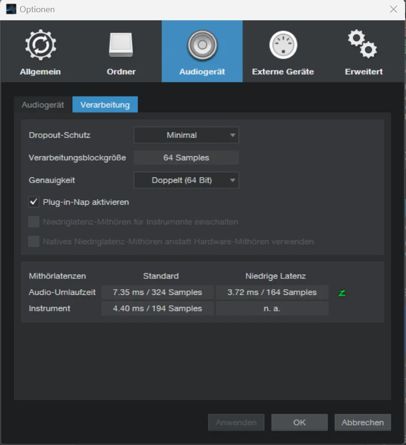Click the Abbrechen button
The width and height of the screenshot is (406, 445).
coord(362,422)
